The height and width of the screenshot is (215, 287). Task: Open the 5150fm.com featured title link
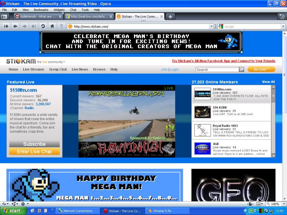pos(24,90)
